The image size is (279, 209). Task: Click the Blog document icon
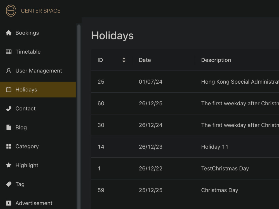coord(9,127)
